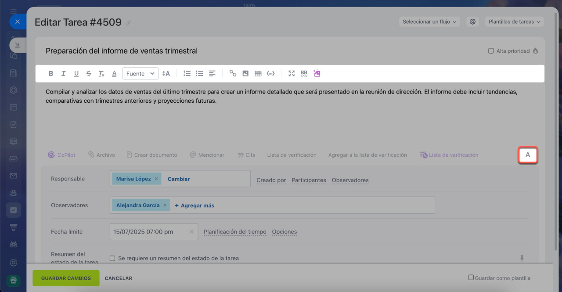Open the green printer icon in the sidebar

click(13, 280)
